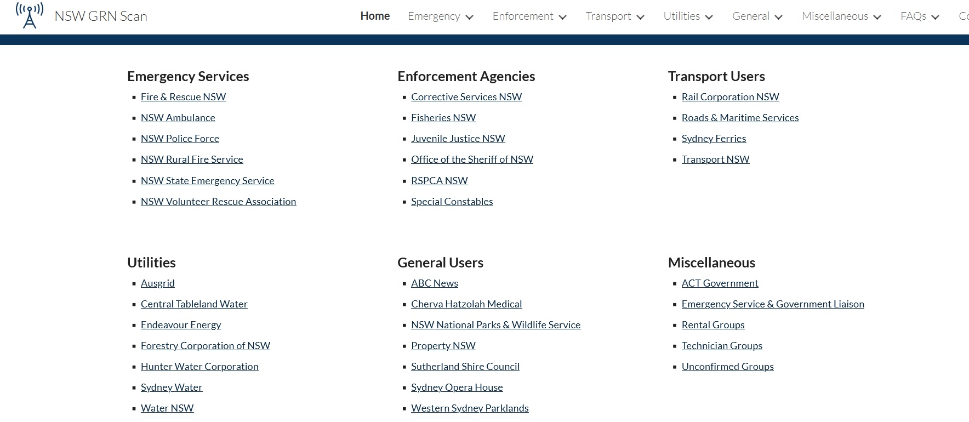Open Hunter Water Corporation link
Screen dimensions: 969x422
[x=200, y=367]
